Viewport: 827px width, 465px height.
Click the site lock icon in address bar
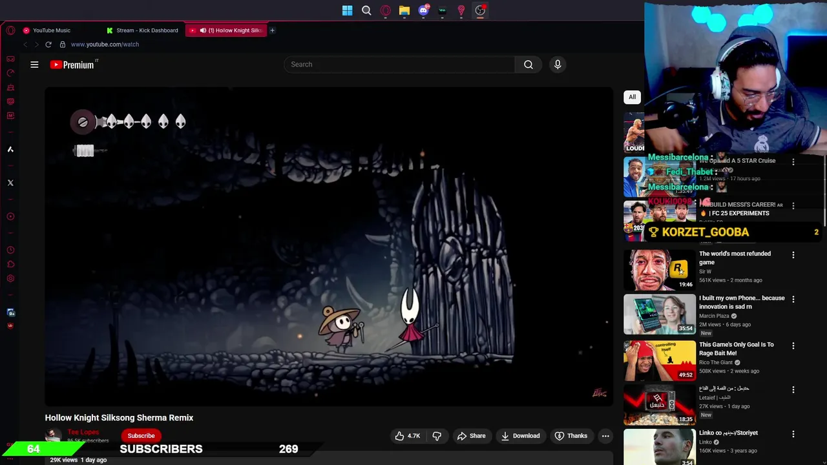[x=63, y=45]
